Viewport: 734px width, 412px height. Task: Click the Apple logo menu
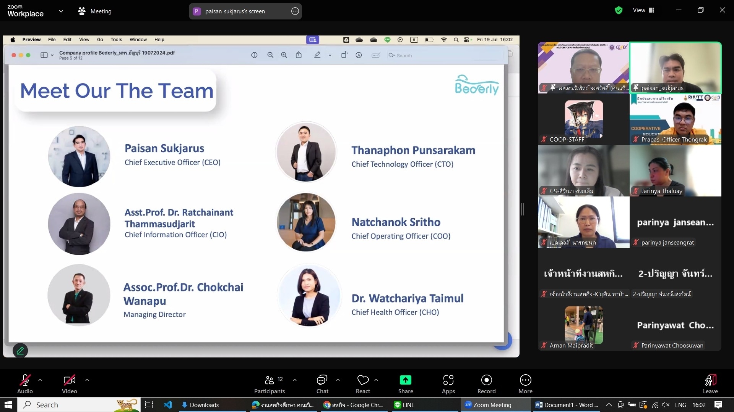click(x=13, y=40)
